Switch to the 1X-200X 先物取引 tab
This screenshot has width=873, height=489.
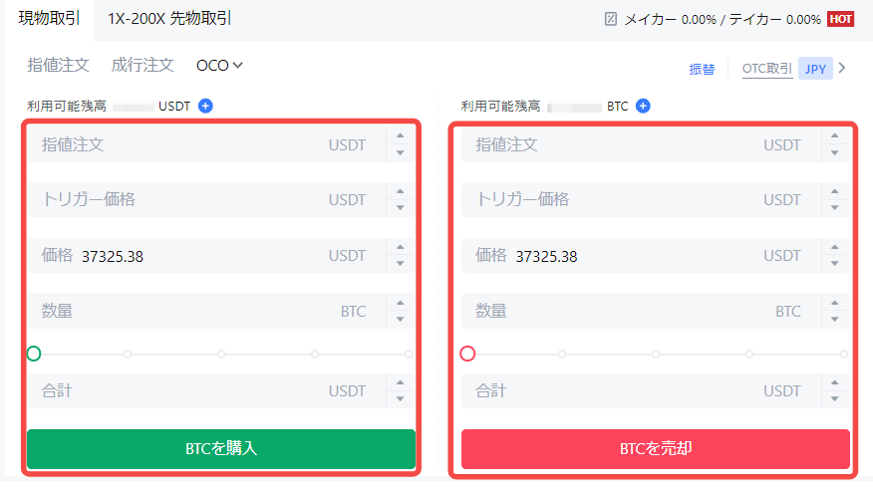(x=169, y=19)
